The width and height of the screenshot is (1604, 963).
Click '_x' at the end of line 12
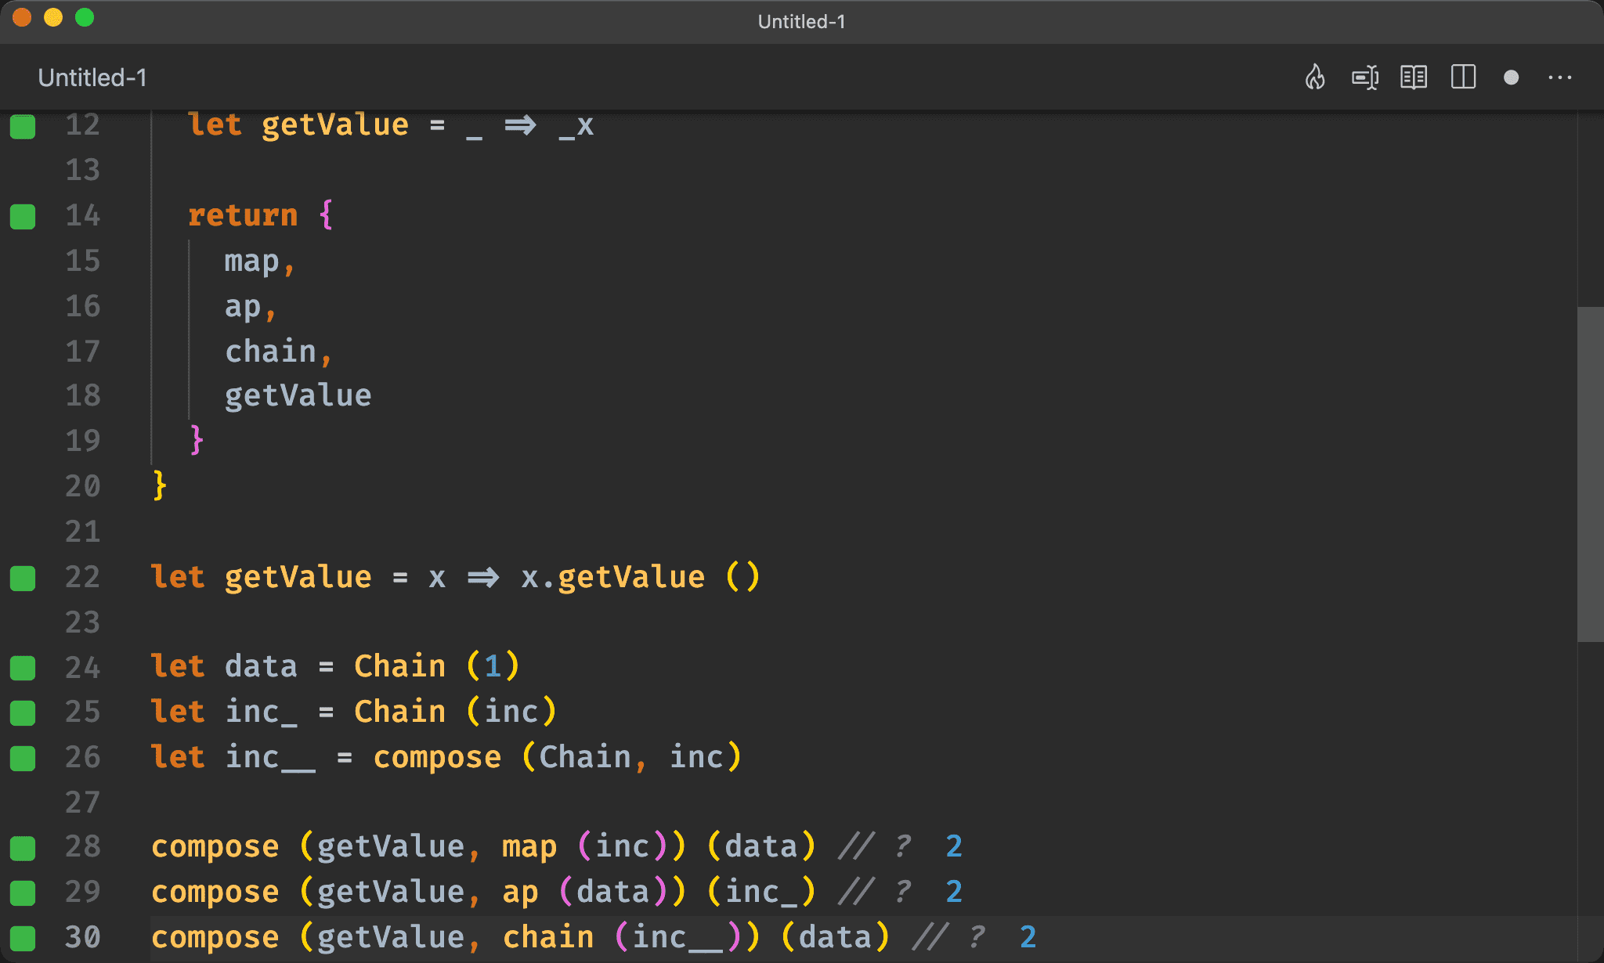576,126
